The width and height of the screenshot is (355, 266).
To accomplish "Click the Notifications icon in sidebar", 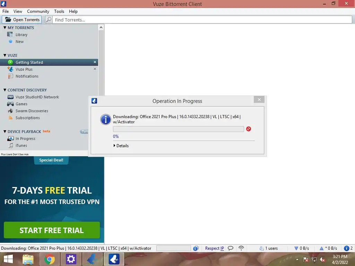I will click(x=10, y=76).
